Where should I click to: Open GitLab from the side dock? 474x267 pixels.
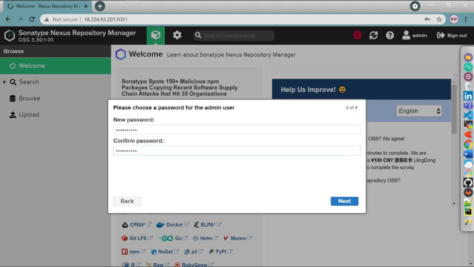click(x=468, y=192)
